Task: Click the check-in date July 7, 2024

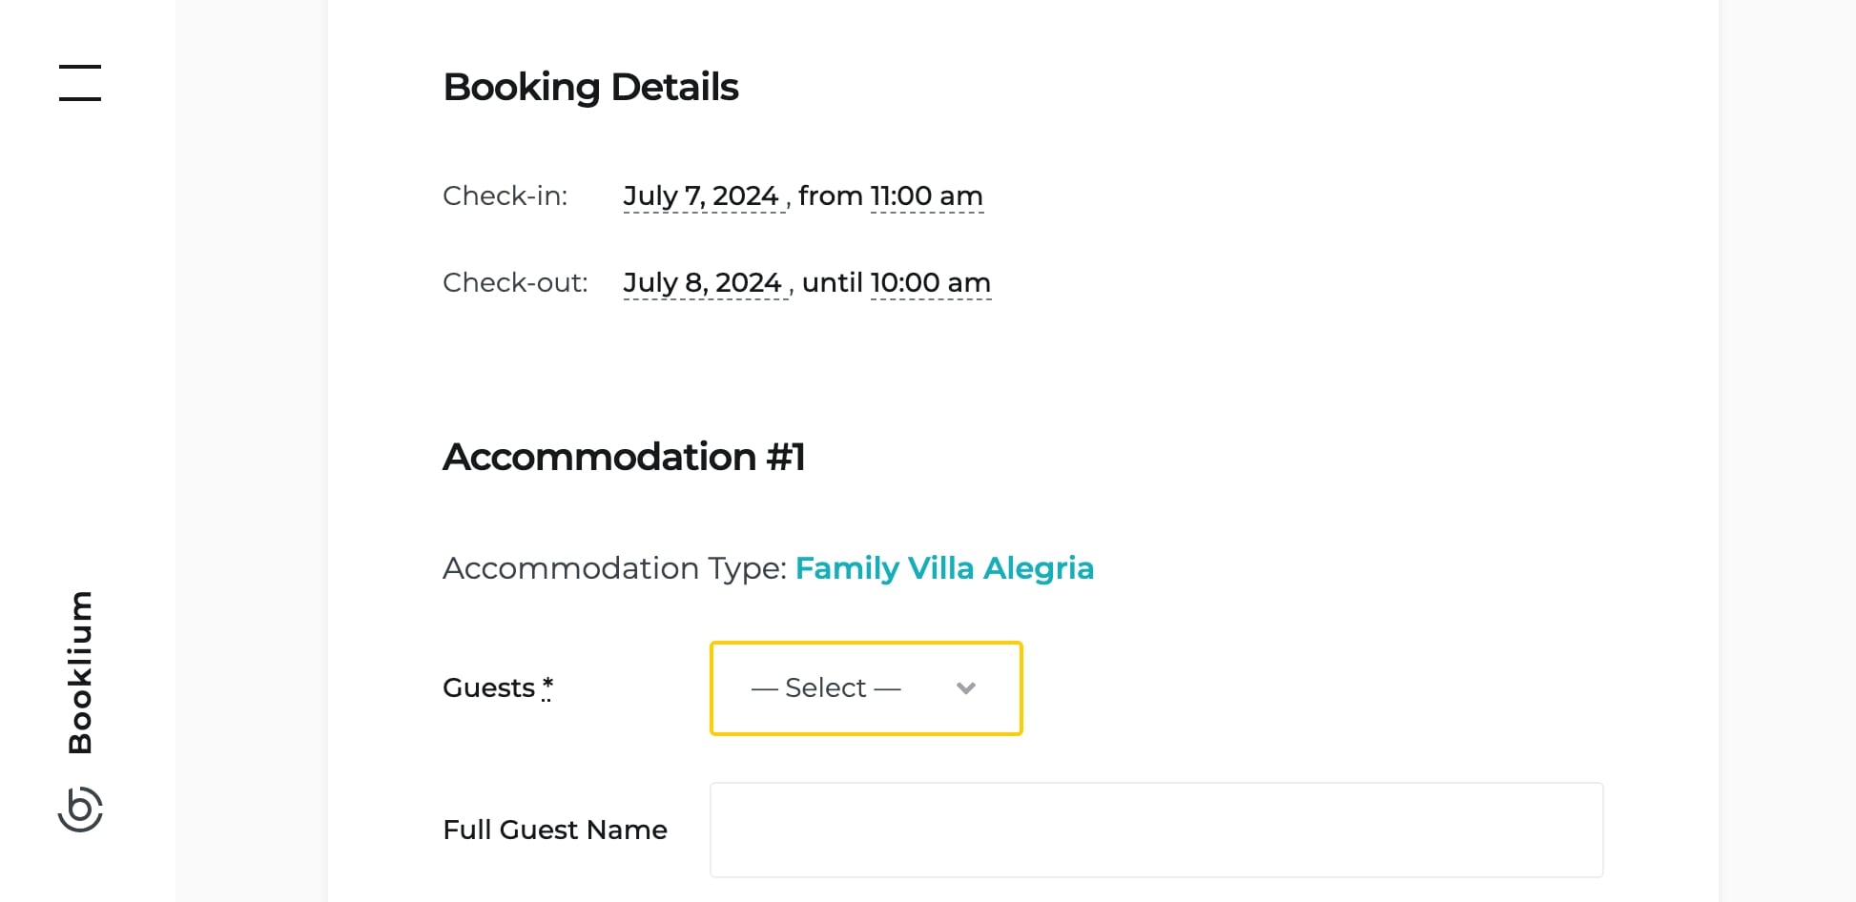Action: 701,196
